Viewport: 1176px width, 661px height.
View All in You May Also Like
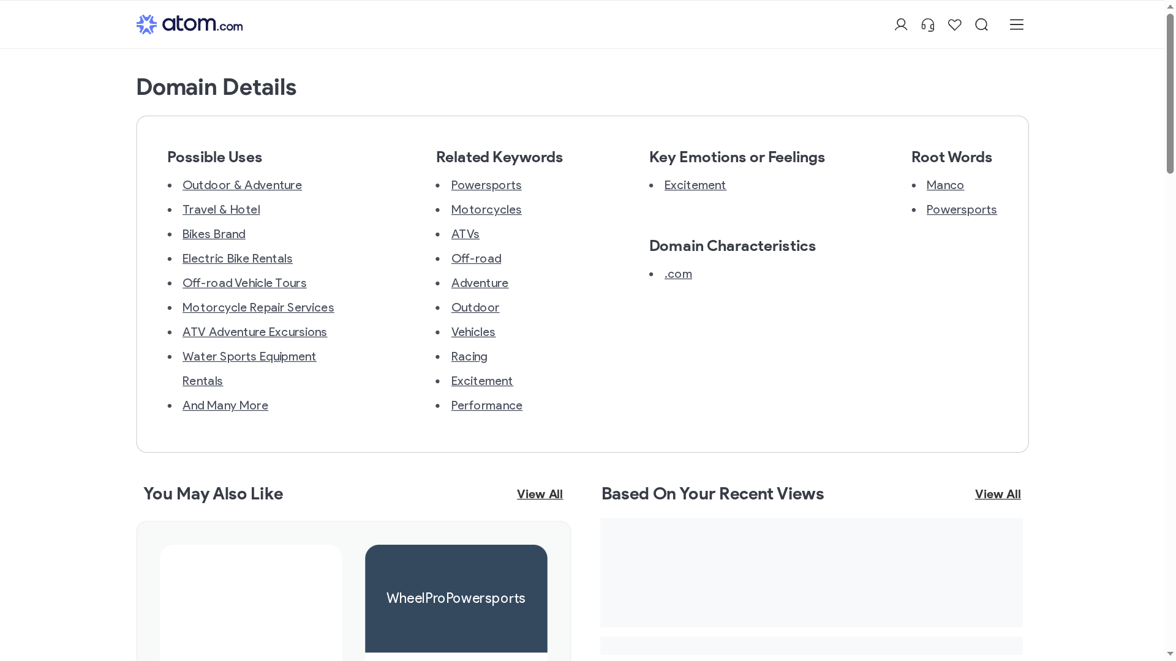coord(540,494)
